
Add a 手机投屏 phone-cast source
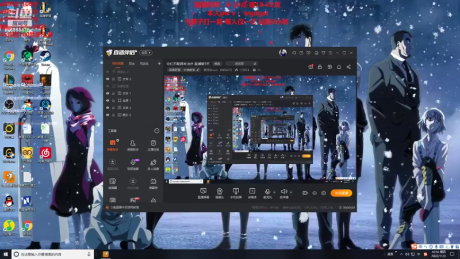click(x=236, y=193)
